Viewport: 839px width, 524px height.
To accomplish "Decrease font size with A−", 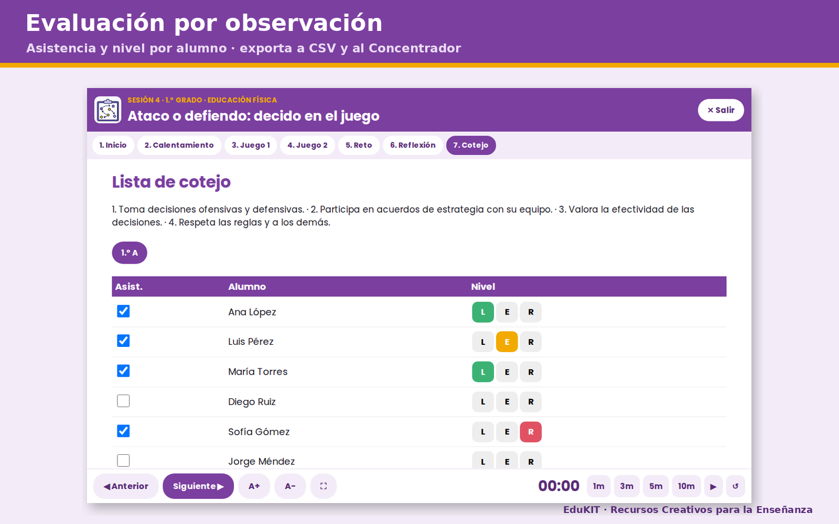I will [x=290, y=486].
